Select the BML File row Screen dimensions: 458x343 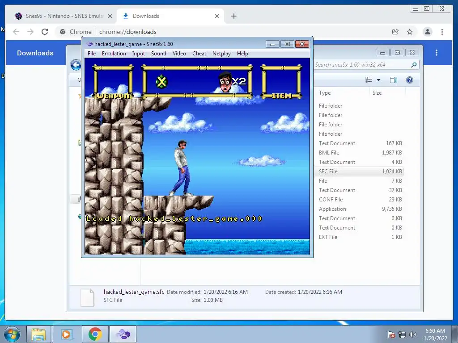point(359,153)
